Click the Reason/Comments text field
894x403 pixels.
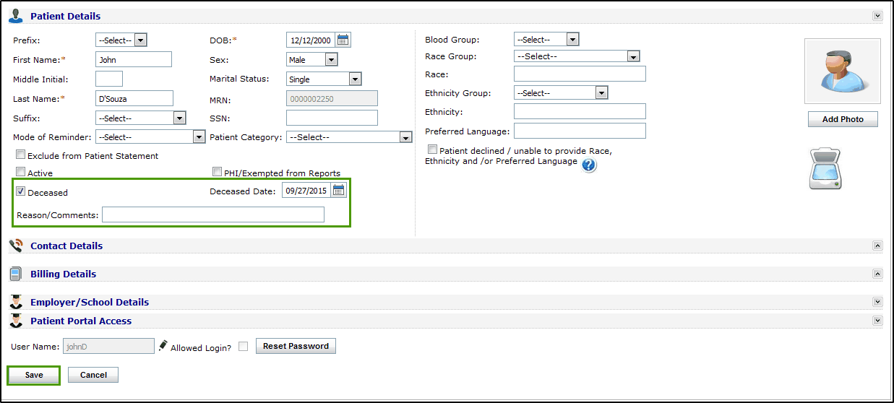tap(213, 214)
